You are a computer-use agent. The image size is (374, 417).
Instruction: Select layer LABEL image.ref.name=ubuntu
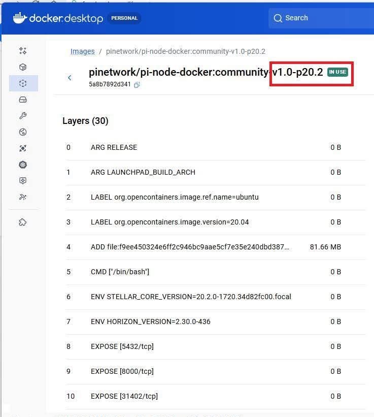pyautogui.click(x=215, y=197)
